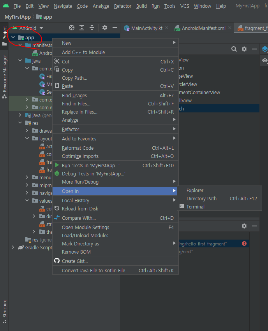Screen dimensions: 268x331
Task: Click the locate-file target icon in Project panel
Action: (x=72, y=28)
